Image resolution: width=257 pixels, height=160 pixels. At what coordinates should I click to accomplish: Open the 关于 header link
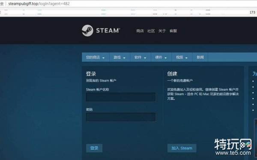coord(162,31)
